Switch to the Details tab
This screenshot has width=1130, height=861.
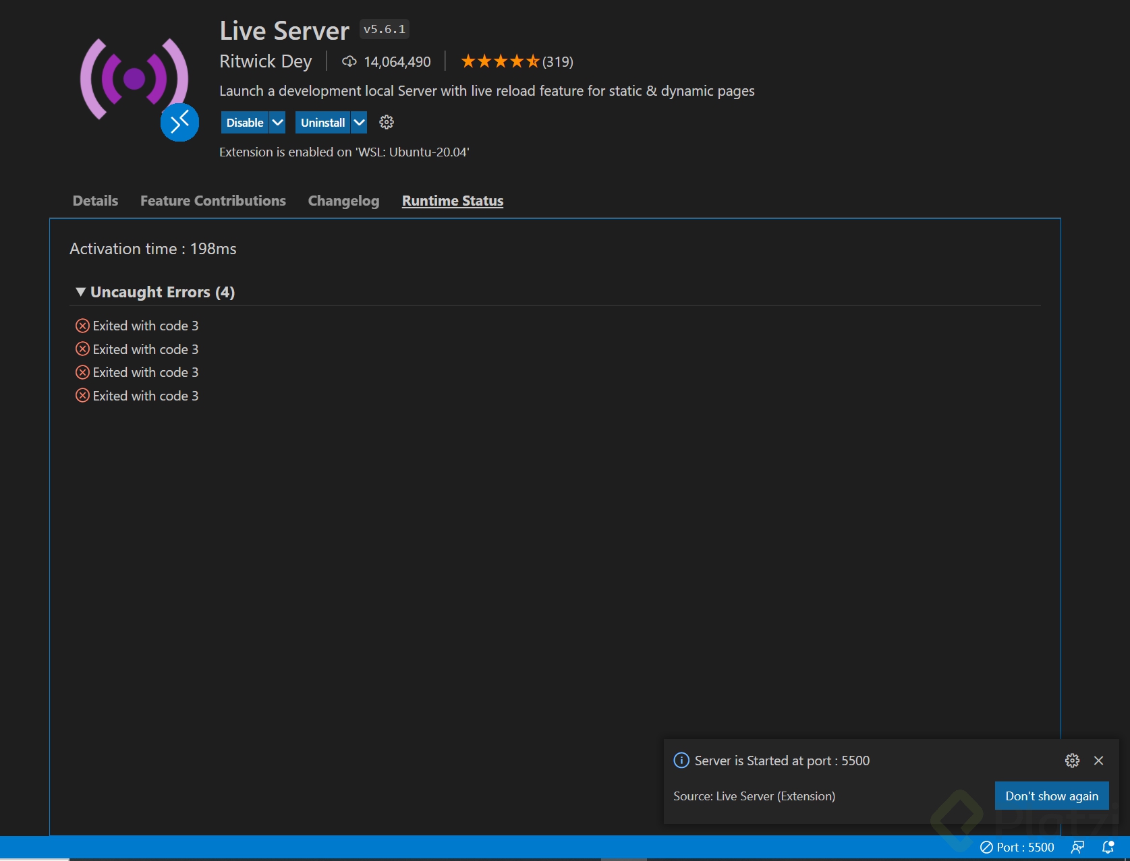pyautogui.click(x=95, y=201)
